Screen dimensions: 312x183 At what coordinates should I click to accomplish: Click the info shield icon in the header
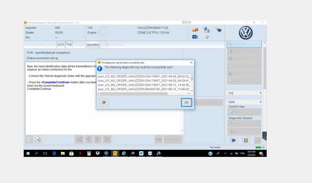click(x=207, y=37)
